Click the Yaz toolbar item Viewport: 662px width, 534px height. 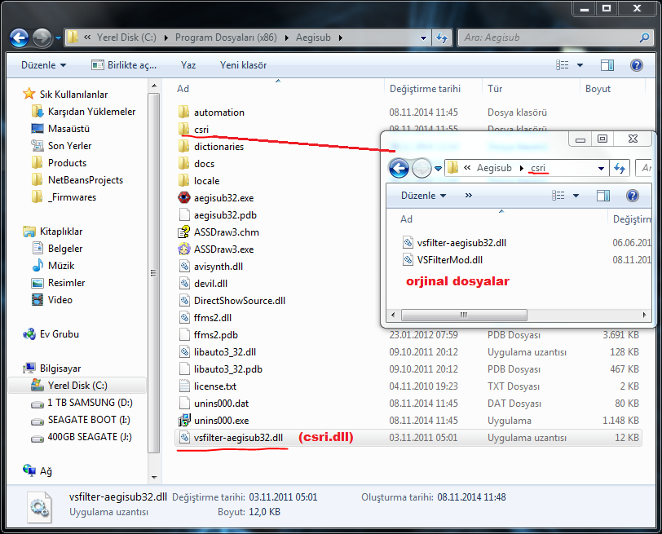click(x=188, y=65)
